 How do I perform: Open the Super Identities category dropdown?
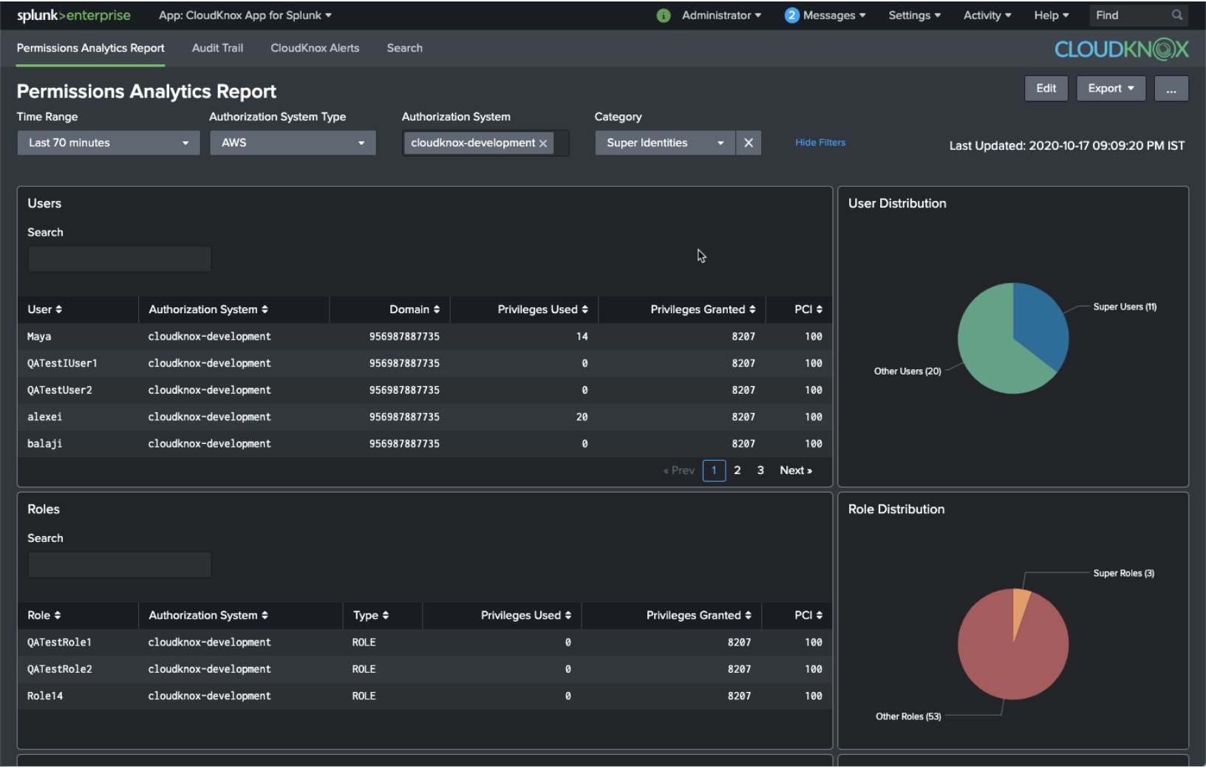point(664,143)
